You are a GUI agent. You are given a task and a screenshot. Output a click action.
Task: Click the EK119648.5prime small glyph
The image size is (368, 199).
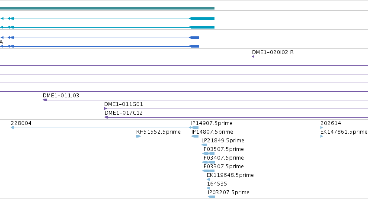(208, 180)
